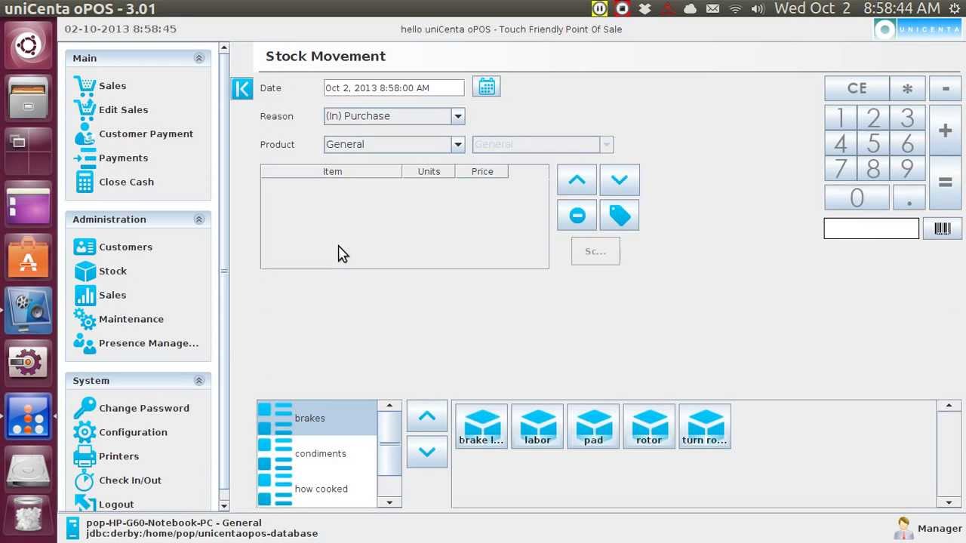Hide the side menu with the K arrow
This screenshot has width=966, height=543.
[x=241, y=88]
